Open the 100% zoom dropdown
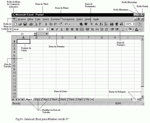 pyautogui.click(x=134, y=24)
